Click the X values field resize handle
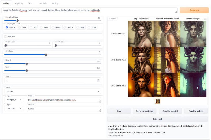 click(100, 102)
